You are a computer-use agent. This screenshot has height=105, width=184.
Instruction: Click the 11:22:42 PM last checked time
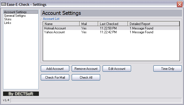(x=108, y=32)
